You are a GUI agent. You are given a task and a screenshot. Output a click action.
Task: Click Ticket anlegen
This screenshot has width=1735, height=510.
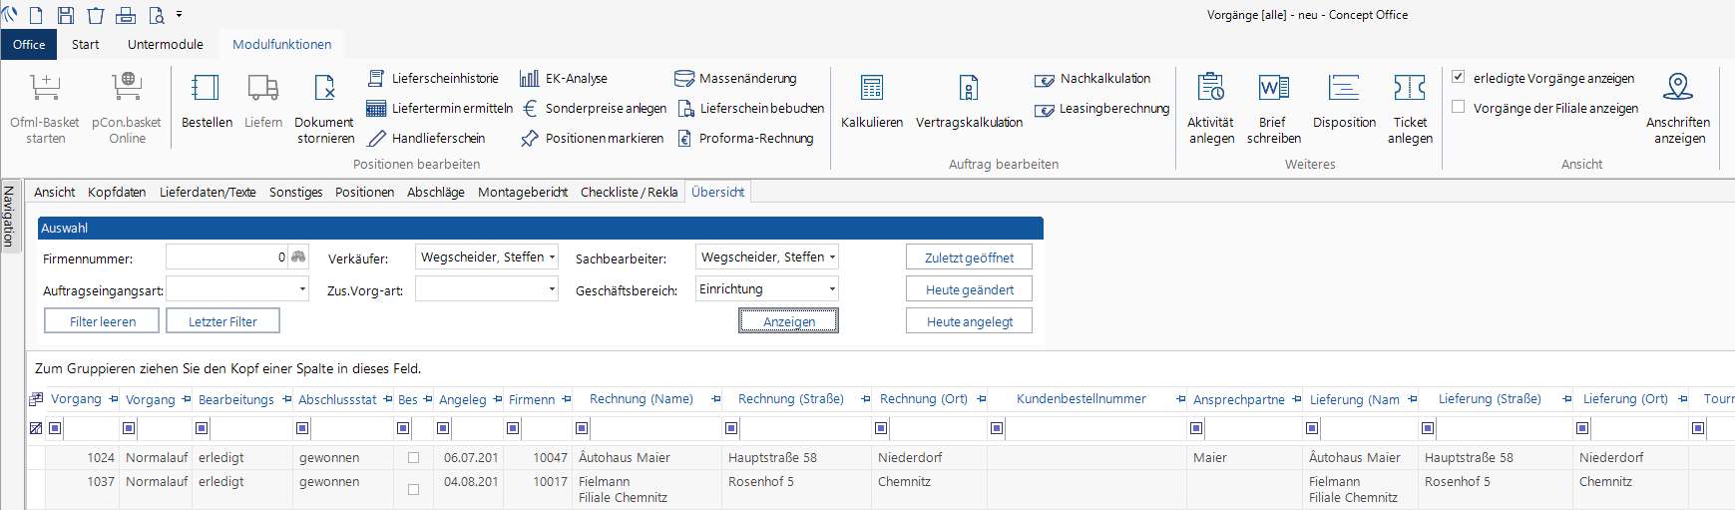pyautogui.click(x=1410, y=108)
